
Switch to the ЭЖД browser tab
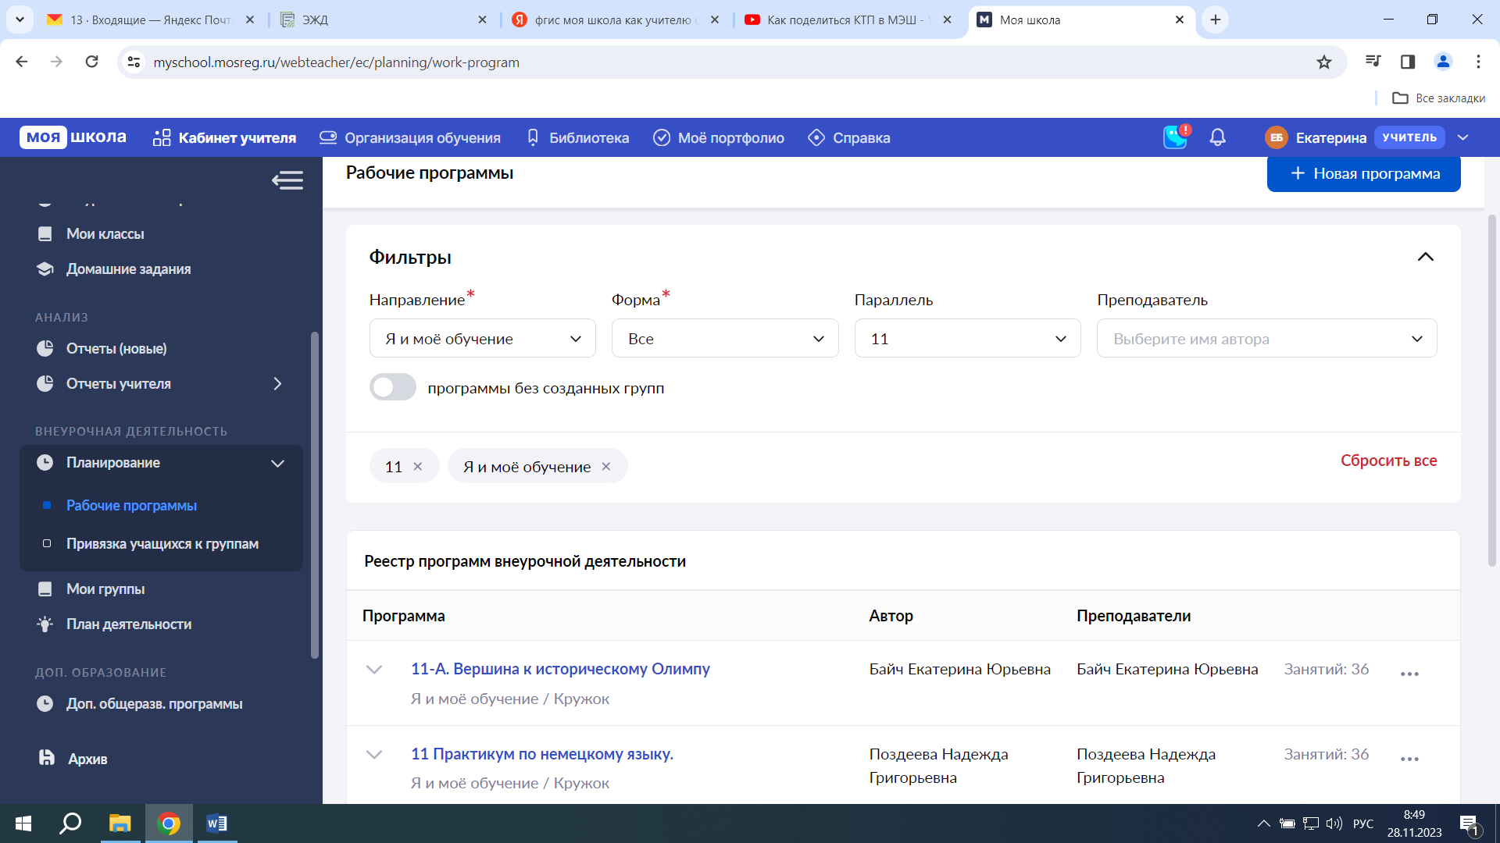[383, 20]
